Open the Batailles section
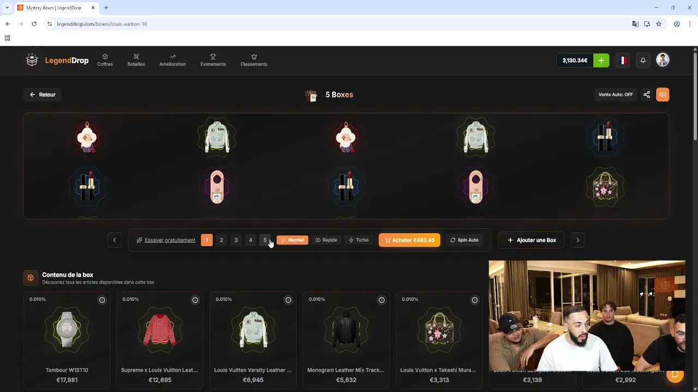Image resolution: width=698 pixels, height=392 pixels. 136,60
